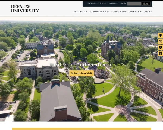The width and height of the screenshot is (163, 130).
Task: Open the apply pencil-edit icon
Action: click(160, 41)
